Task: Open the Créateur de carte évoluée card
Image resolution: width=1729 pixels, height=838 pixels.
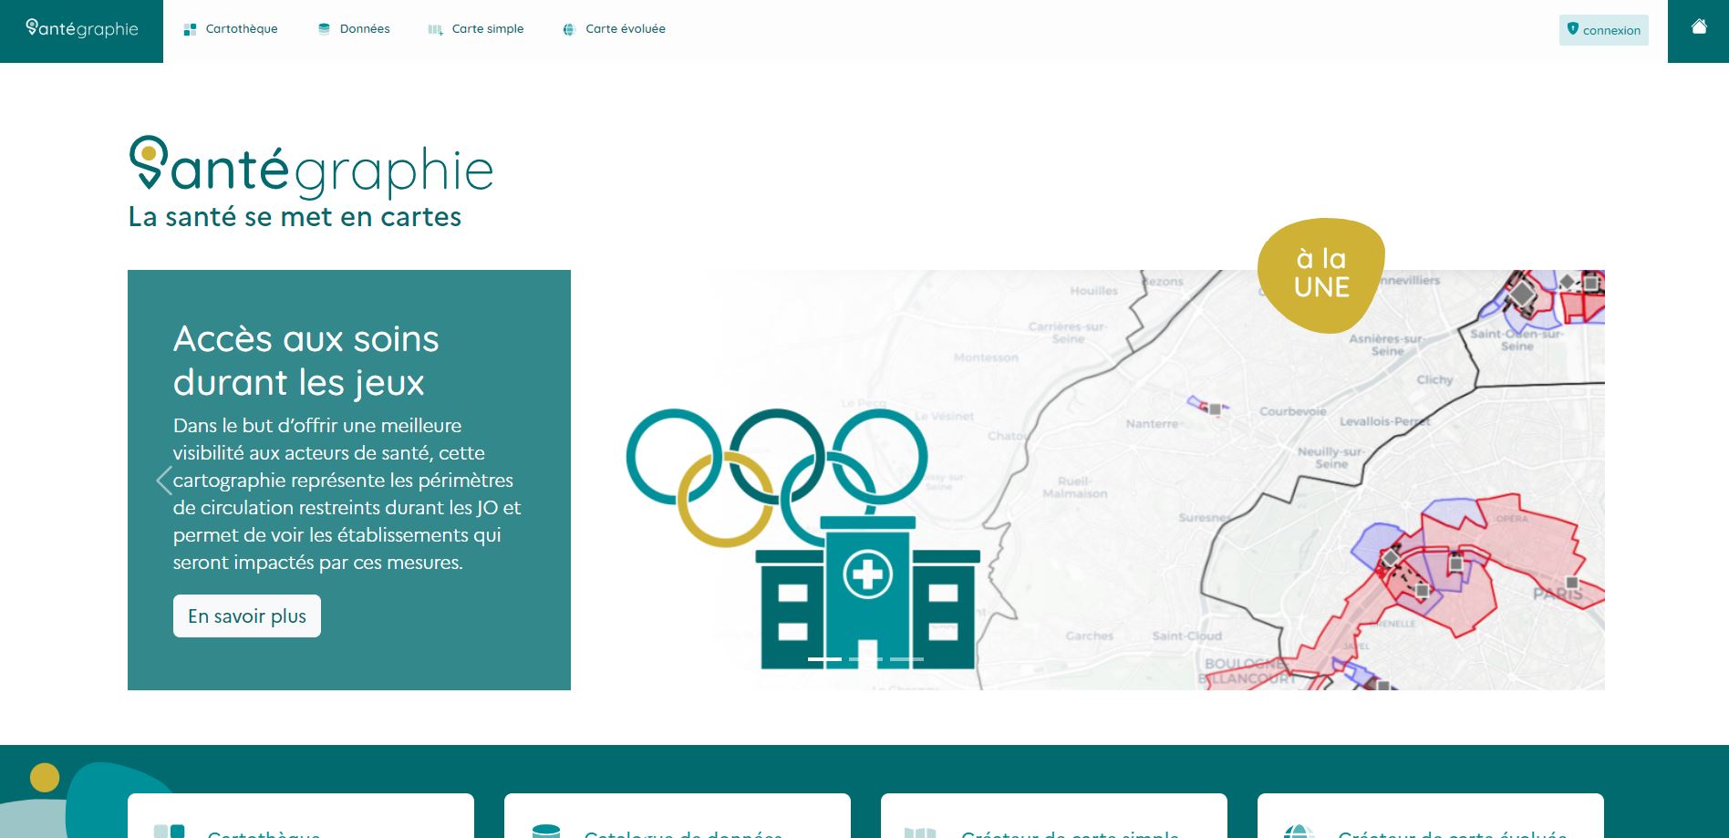Action: [1431, 816]
